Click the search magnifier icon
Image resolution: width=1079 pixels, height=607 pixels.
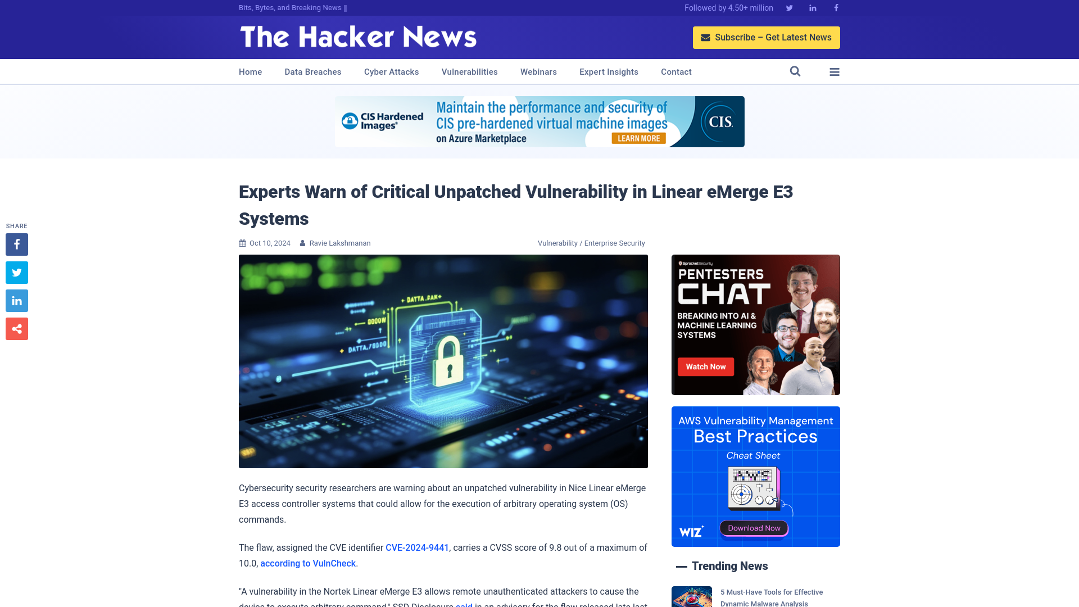point(795,71)
